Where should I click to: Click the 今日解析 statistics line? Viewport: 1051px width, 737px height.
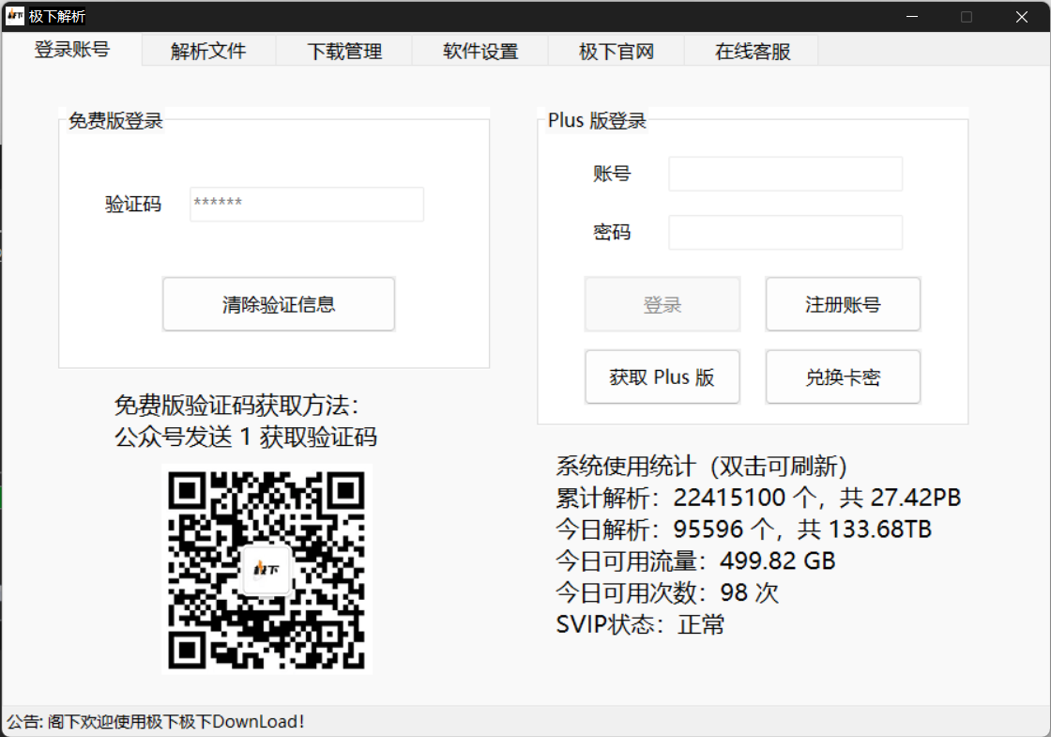coord(743,530)
